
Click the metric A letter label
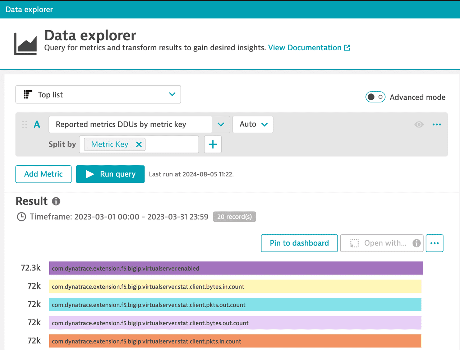(x=37, y=124)
